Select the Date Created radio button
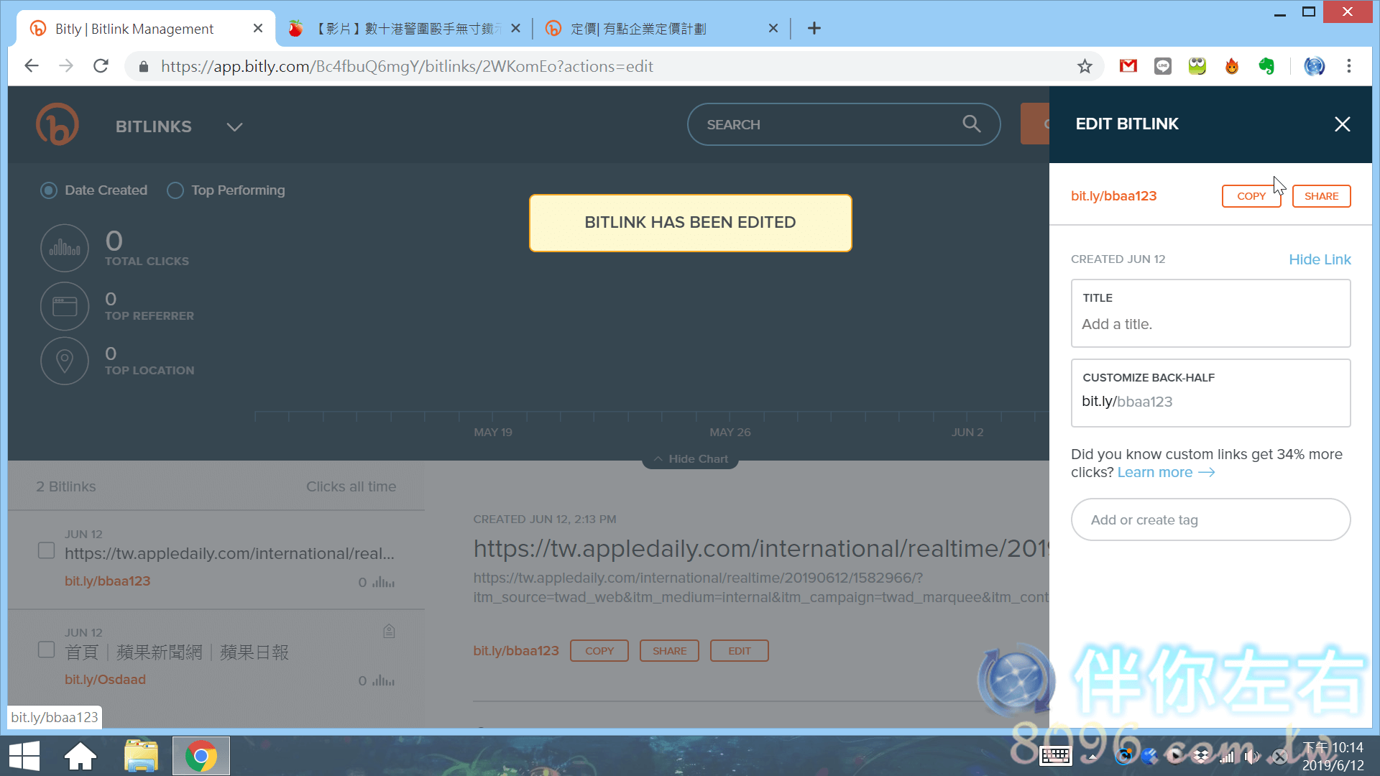The height and width of the screenshot is (776, 1380). point(48,190)
